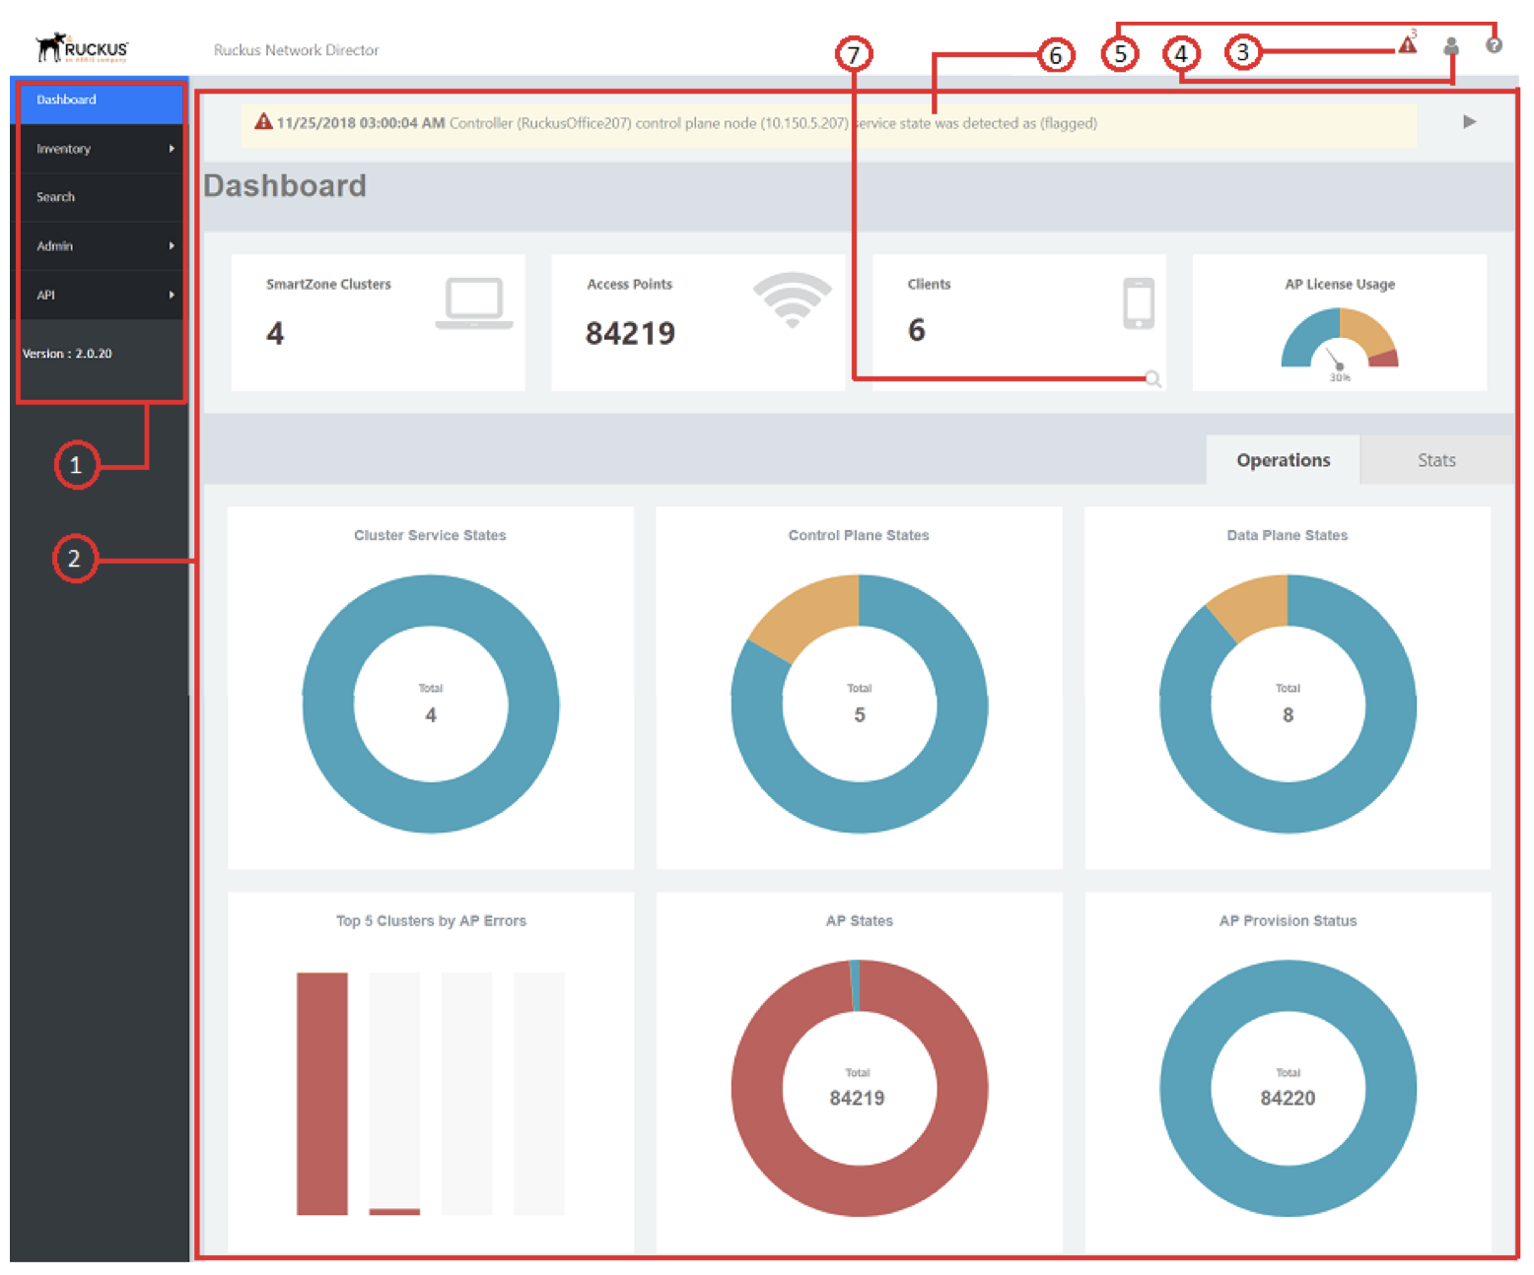Select the Operations tab
Image resolution: width=1534 pixels, height=1275 pixels.
[x=1283, y=460]
